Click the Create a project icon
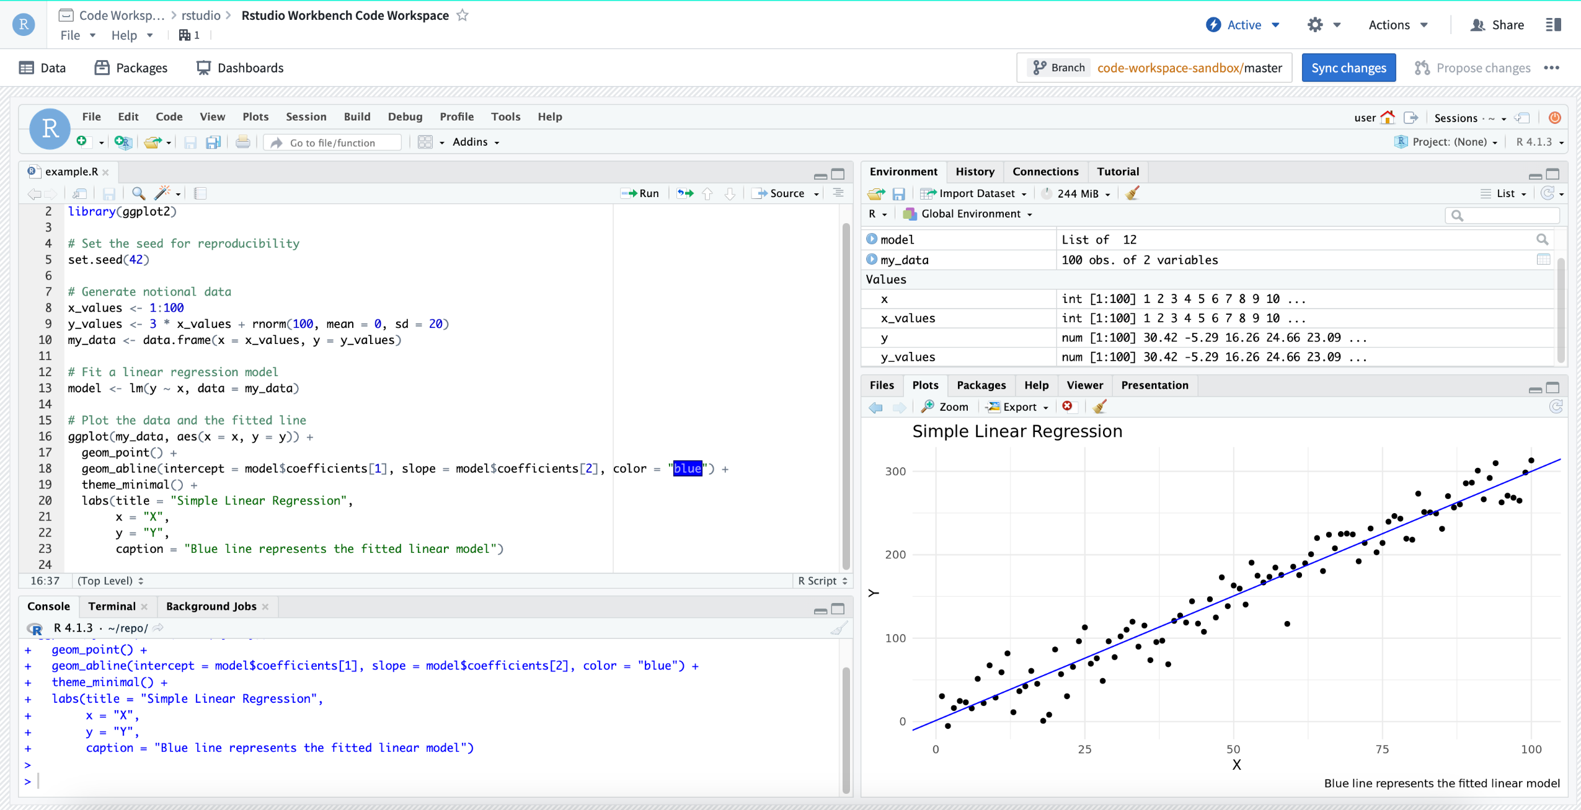The height and width of the screenshot is (810, 1581). tap(123, 142)
